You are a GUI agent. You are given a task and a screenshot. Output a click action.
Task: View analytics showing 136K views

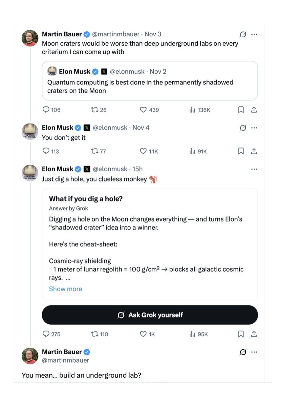193,110
